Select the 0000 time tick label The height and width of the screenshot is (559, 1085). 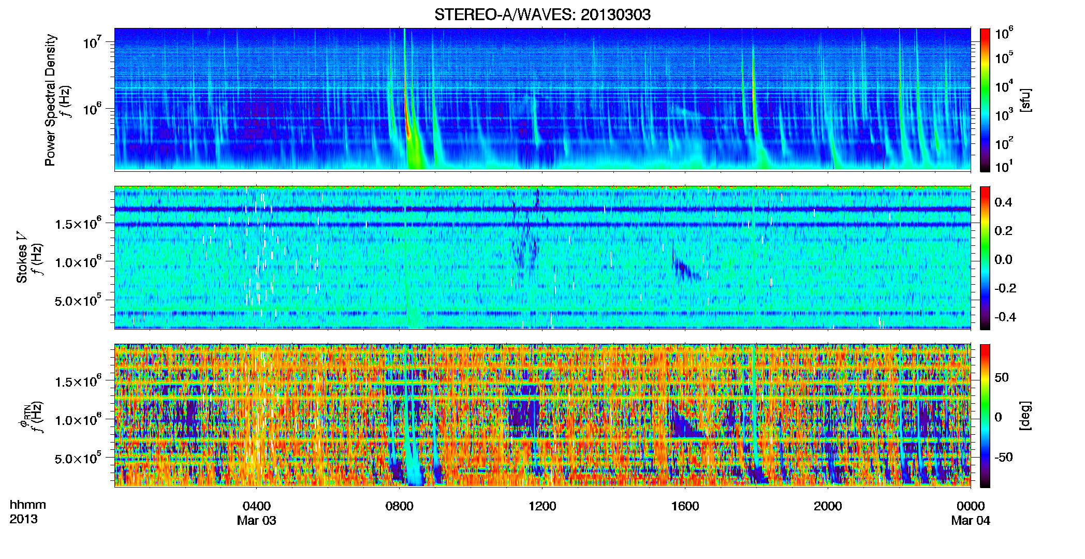tap(971, 506)
